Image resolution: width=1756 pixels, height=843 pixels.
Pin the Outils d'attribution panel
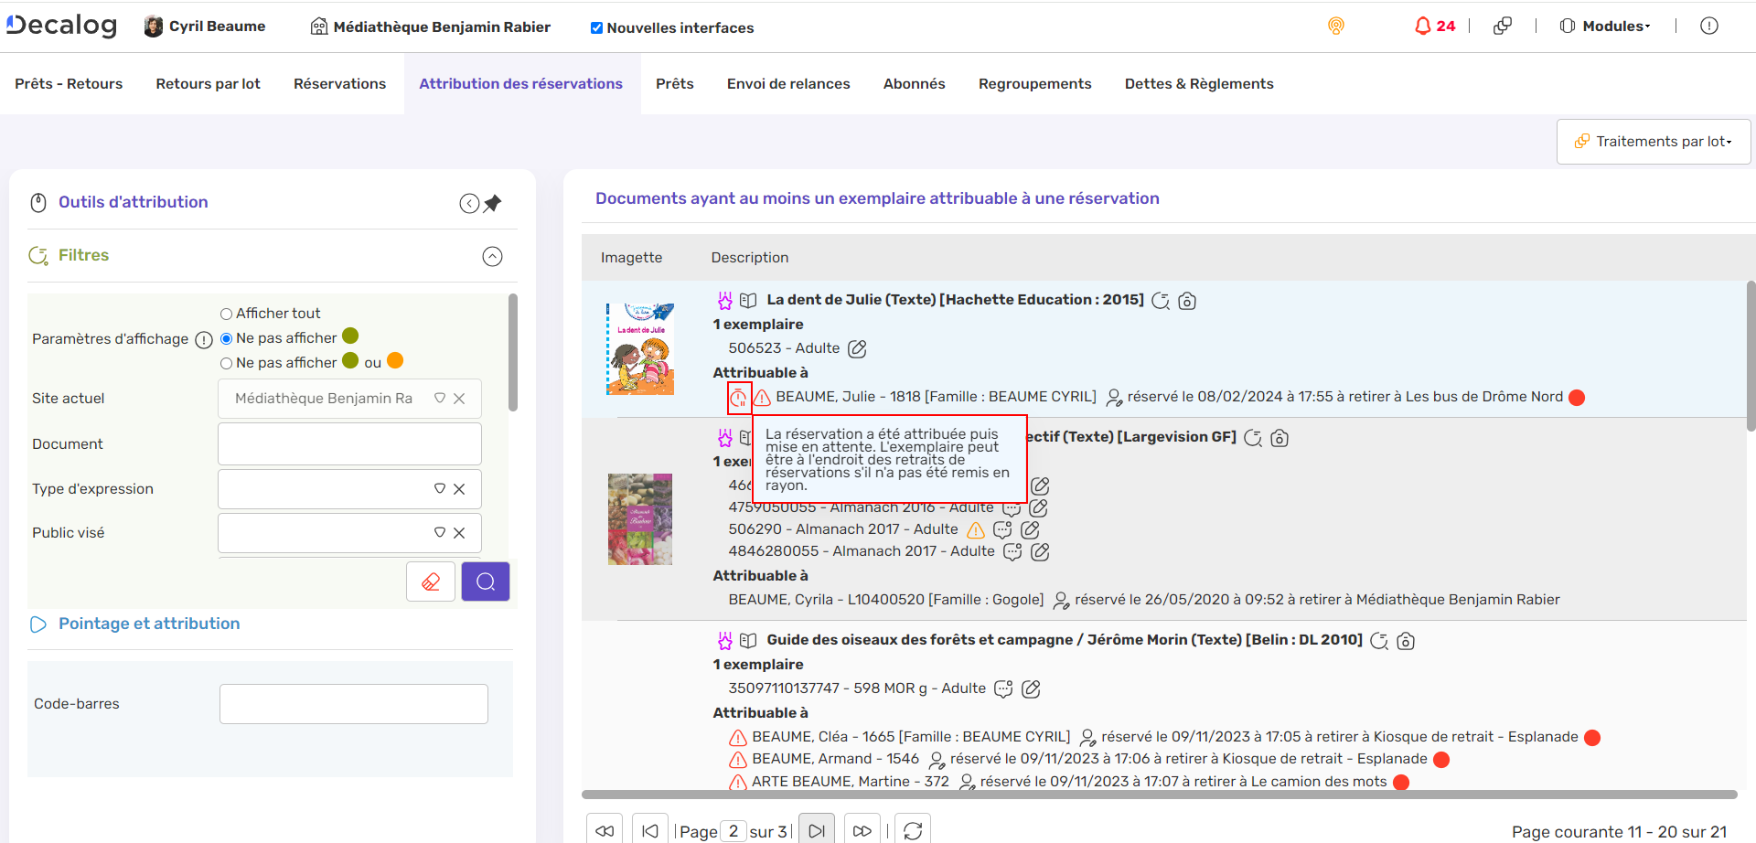[x=493, y=203]
